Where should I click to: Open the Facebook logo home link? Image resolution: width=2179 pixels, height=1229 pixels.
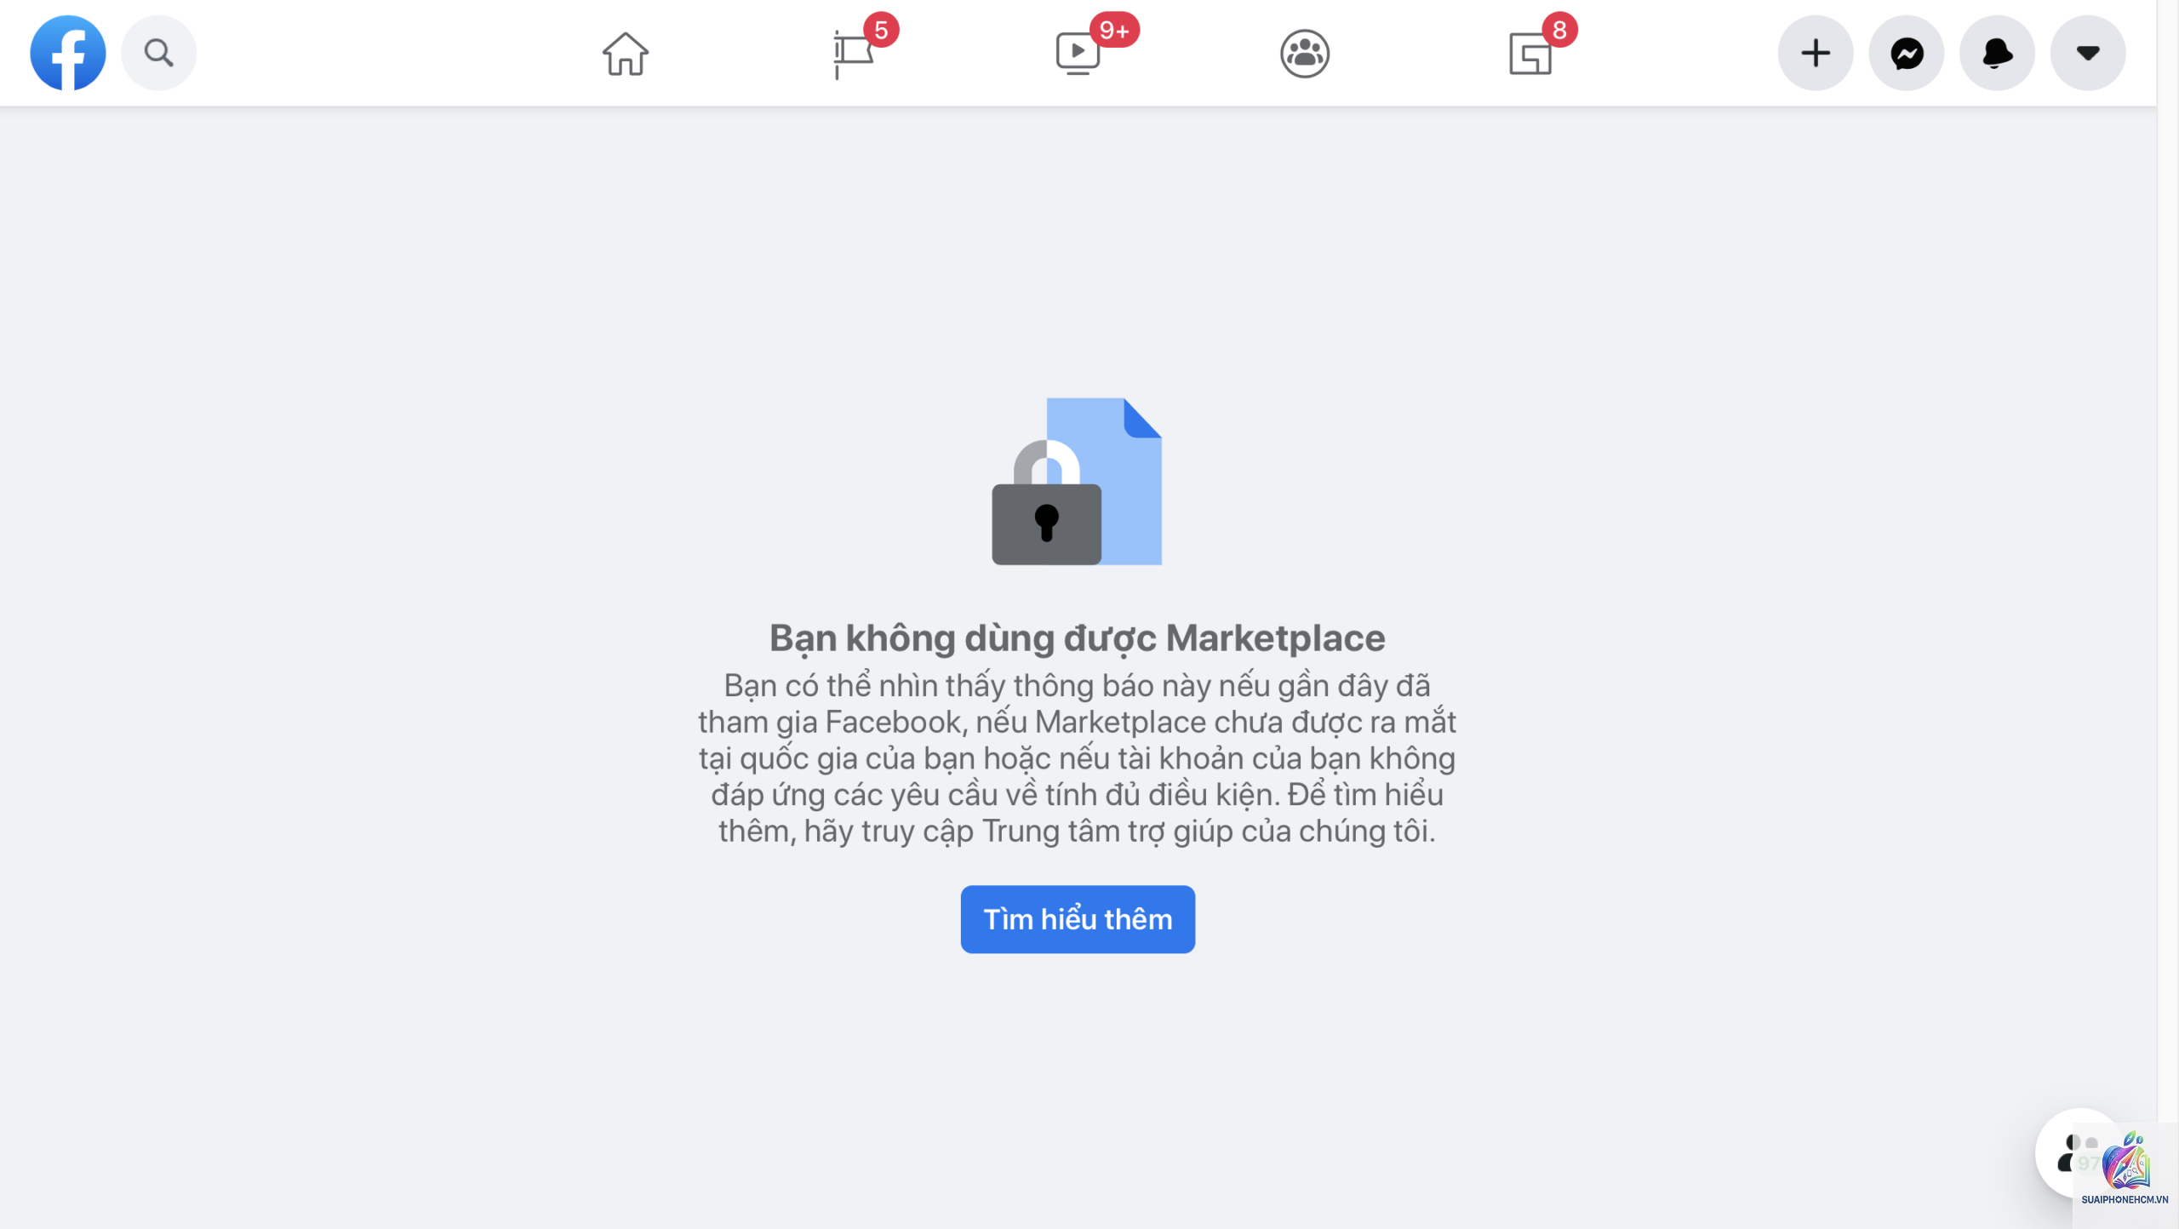(x=68, y=53)
